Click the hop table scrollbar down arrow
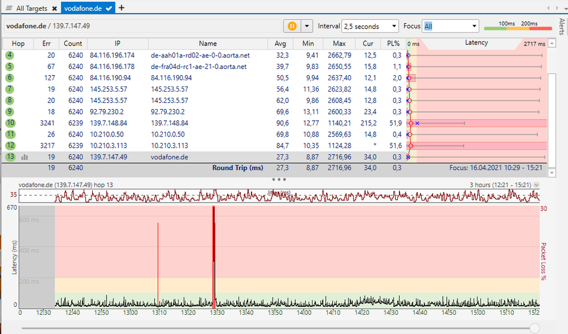Screen dimensions: 568x334 (x=550, y=172)
